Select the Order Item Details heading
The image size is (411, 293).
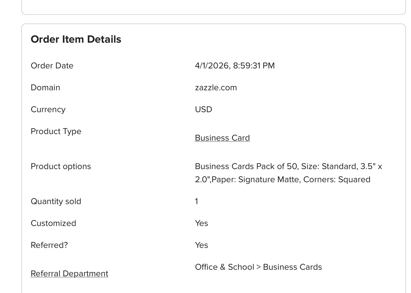pyautogui.click(x=76, y=39)
